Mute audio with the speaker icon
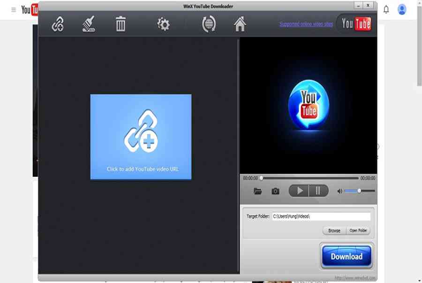 click(339, 191)
